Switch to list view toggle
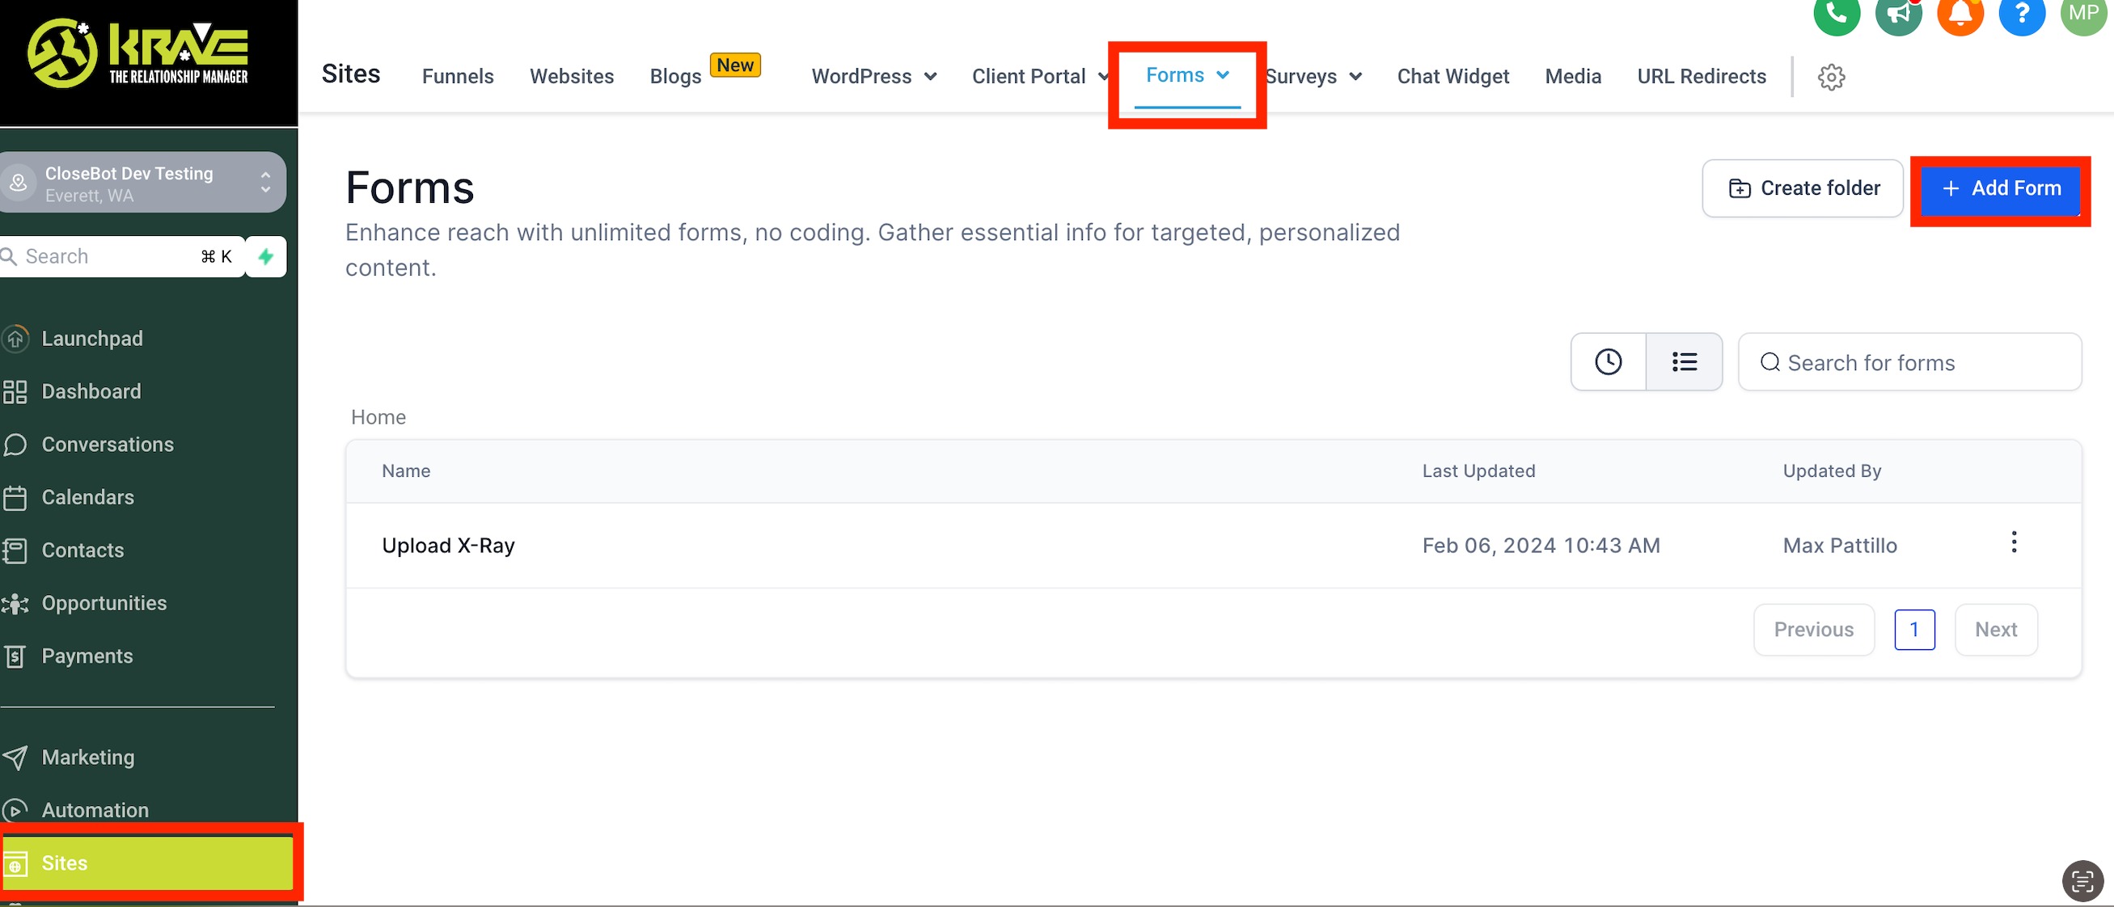This screenshot has width=2114, height=907. coord(1684,361)
